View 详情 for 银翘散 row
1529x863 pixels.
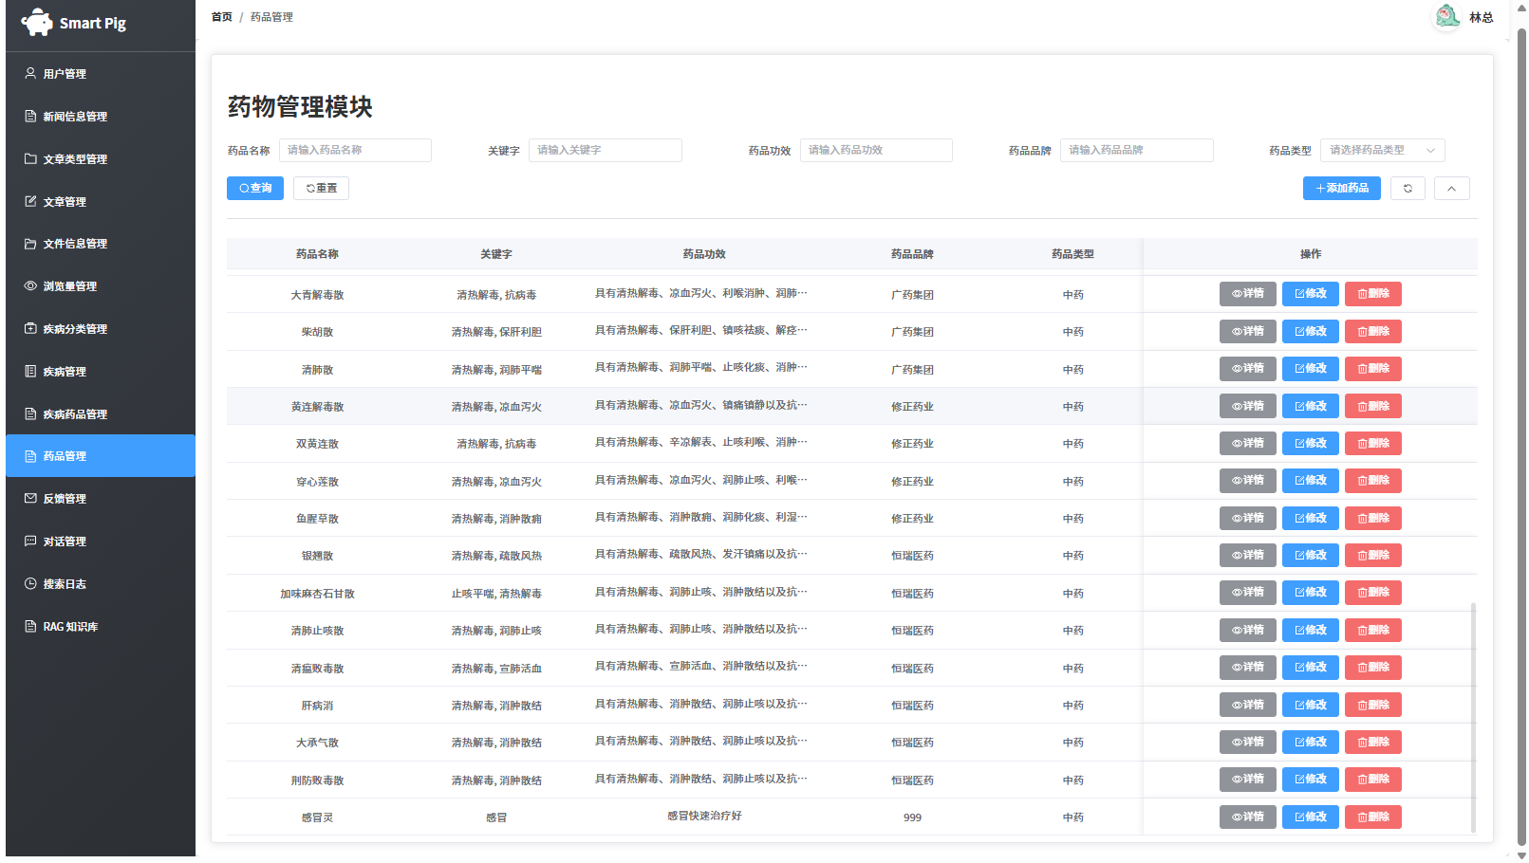[1247, 555]
